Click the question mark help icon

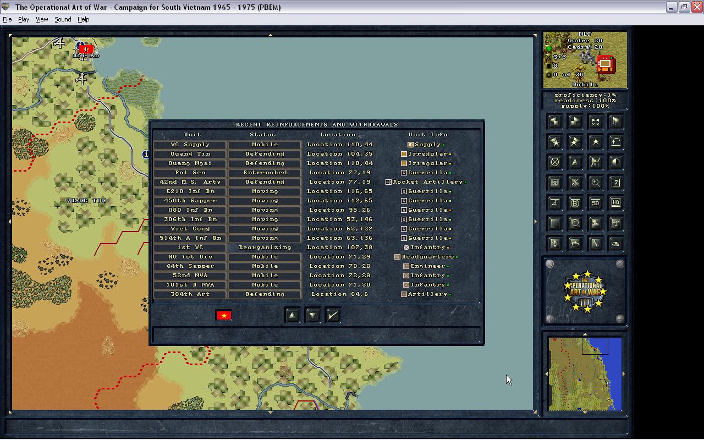tap(615, 183)
